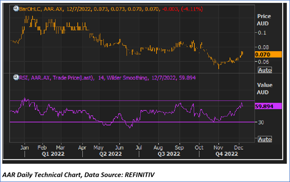The image size is (290, 182).
Task: Click the BarOHLC series settings icon
Action: coord(16,9)
